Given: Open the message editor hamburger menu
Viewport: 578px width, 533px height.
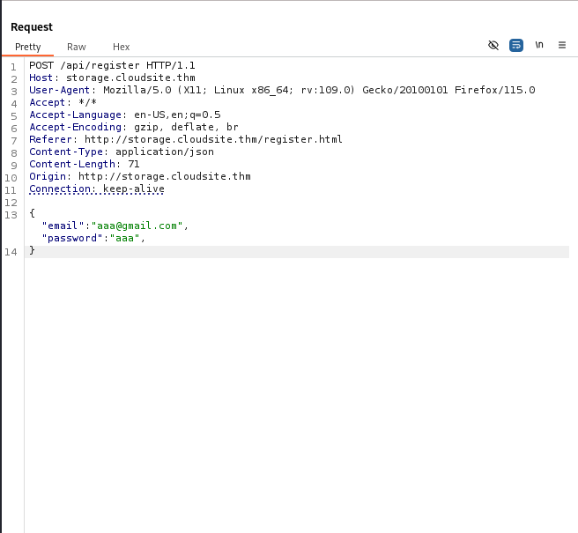Looking at the screenshot, I should point(562,45).
